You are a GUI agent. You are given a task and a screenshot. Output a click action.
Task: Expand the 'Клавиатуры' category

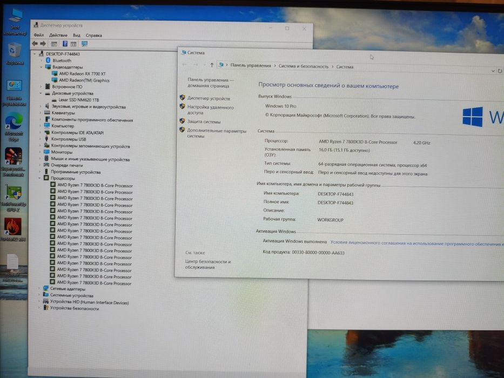point(41,113)
